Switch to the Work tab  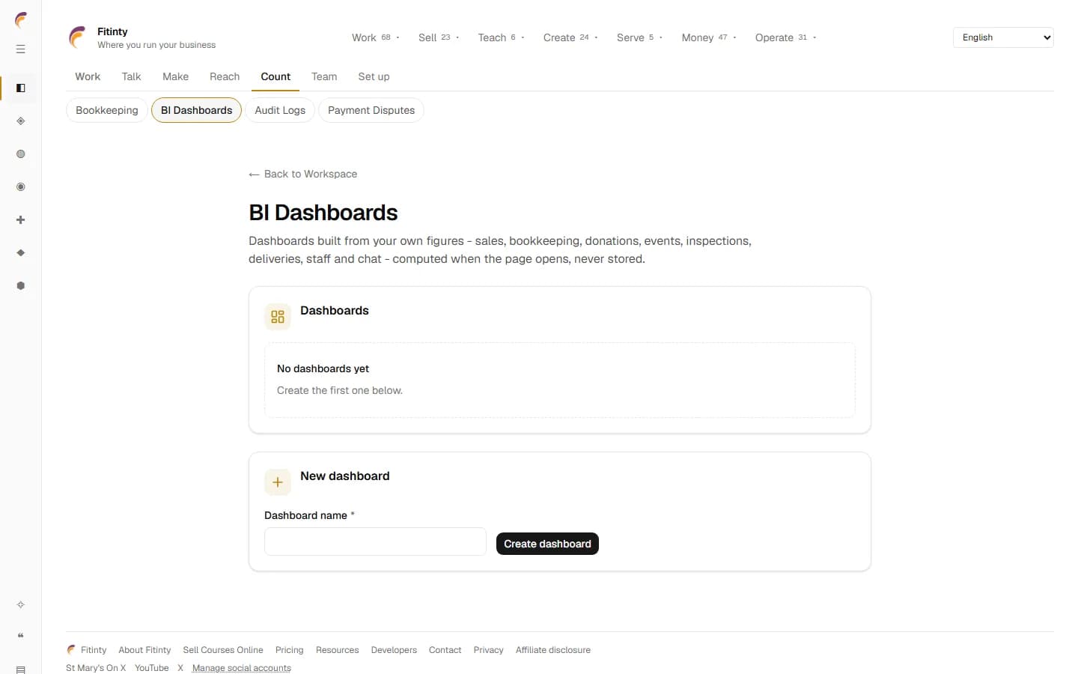tap(88, 76)
